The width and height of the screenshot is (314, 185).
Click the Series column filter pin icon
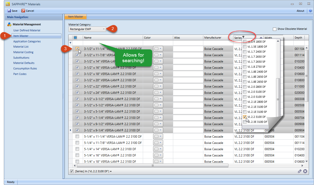[243, 37]
